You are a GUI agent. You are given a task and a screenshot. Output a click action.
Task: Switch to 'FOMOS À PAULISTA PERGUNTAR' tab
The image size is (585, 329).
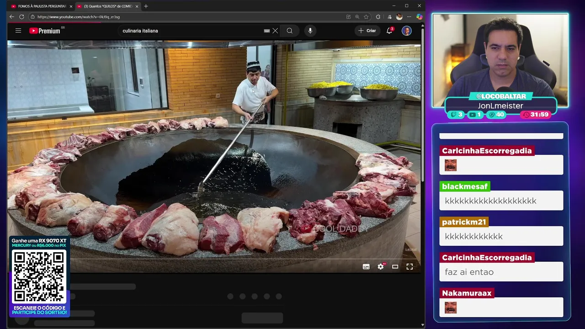point(39,6)
